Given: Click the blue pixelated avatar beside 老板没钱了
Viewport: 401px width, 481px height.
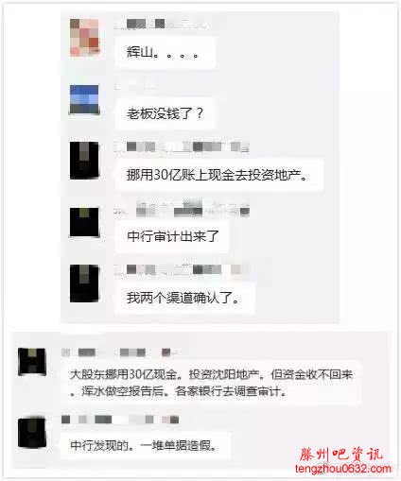Looking at the screenshot, I should click(84, 99).
